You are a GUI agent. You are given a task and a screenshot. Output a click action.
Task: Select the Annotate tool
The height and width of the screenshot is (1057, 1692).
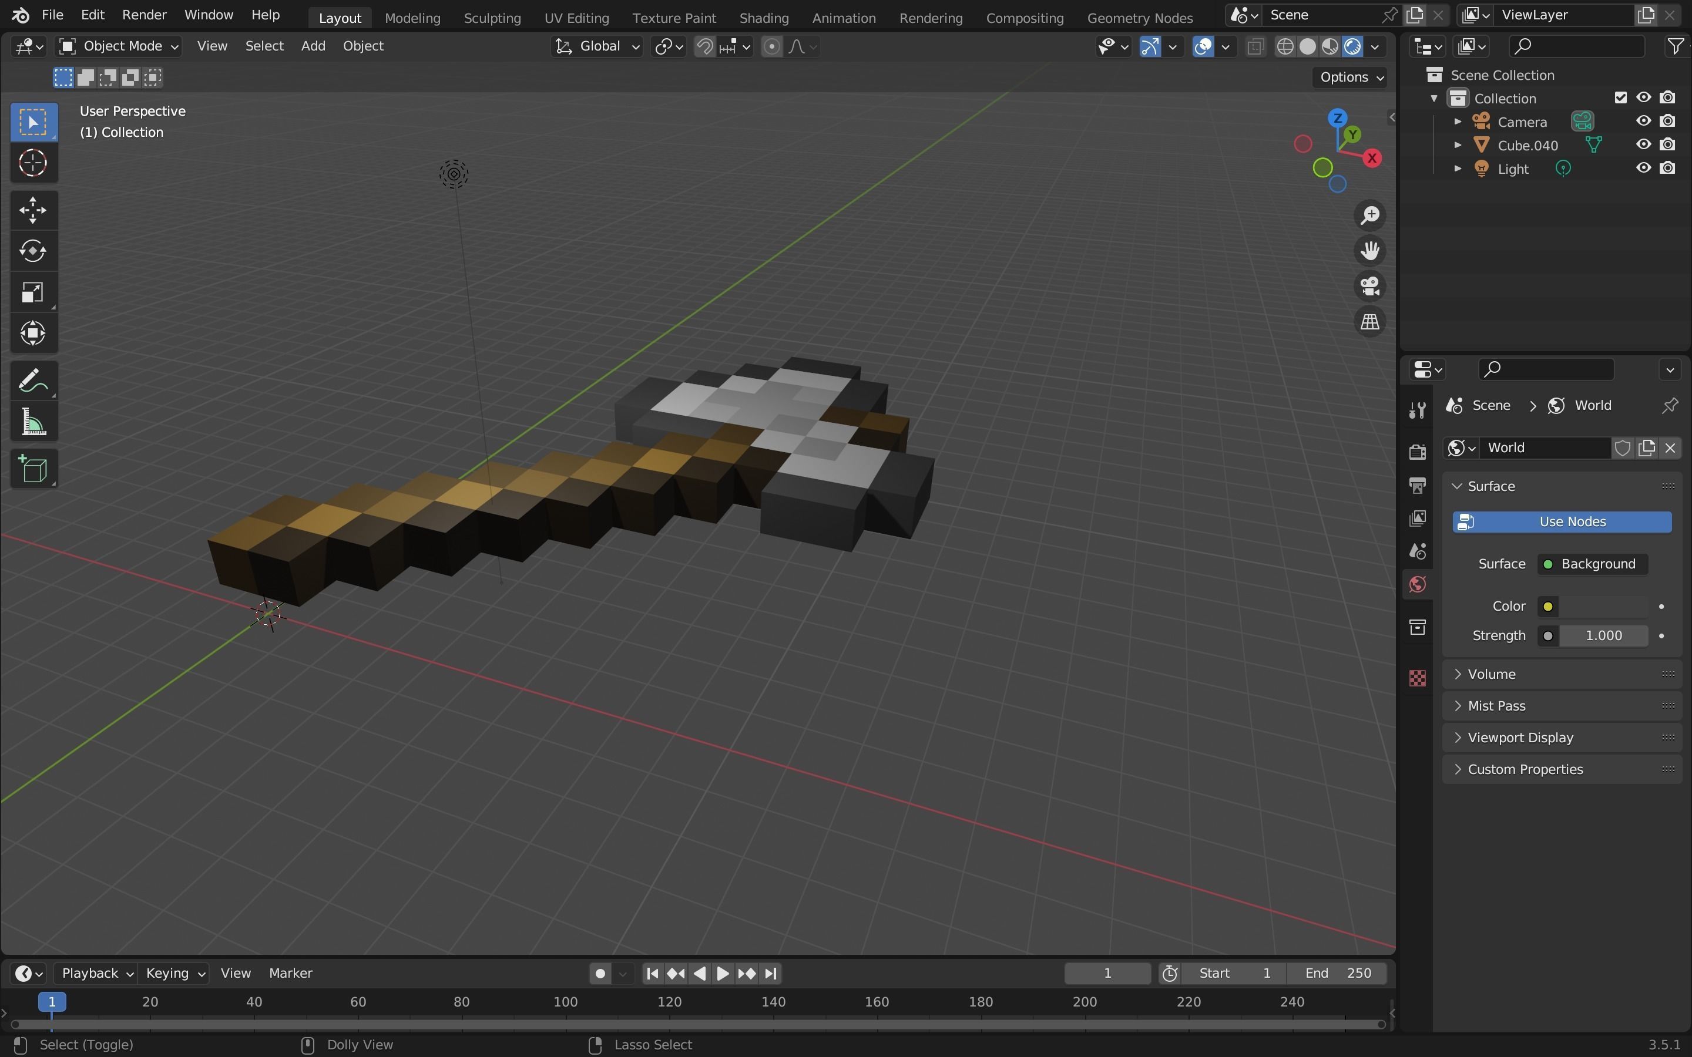click(x=33, y=381)
